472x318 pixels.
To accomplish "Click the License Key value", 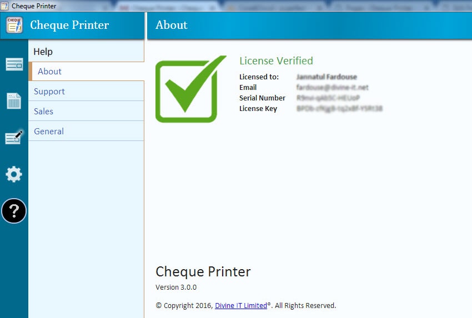I will [x=339, y=109].
